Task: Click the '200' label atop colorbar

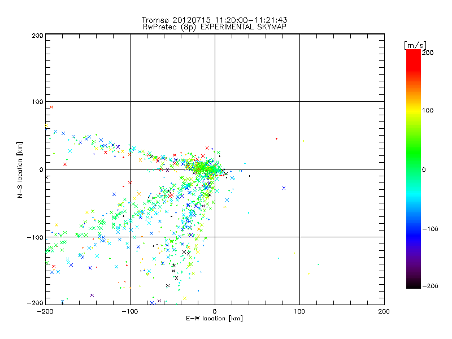Action: [428, 53]
